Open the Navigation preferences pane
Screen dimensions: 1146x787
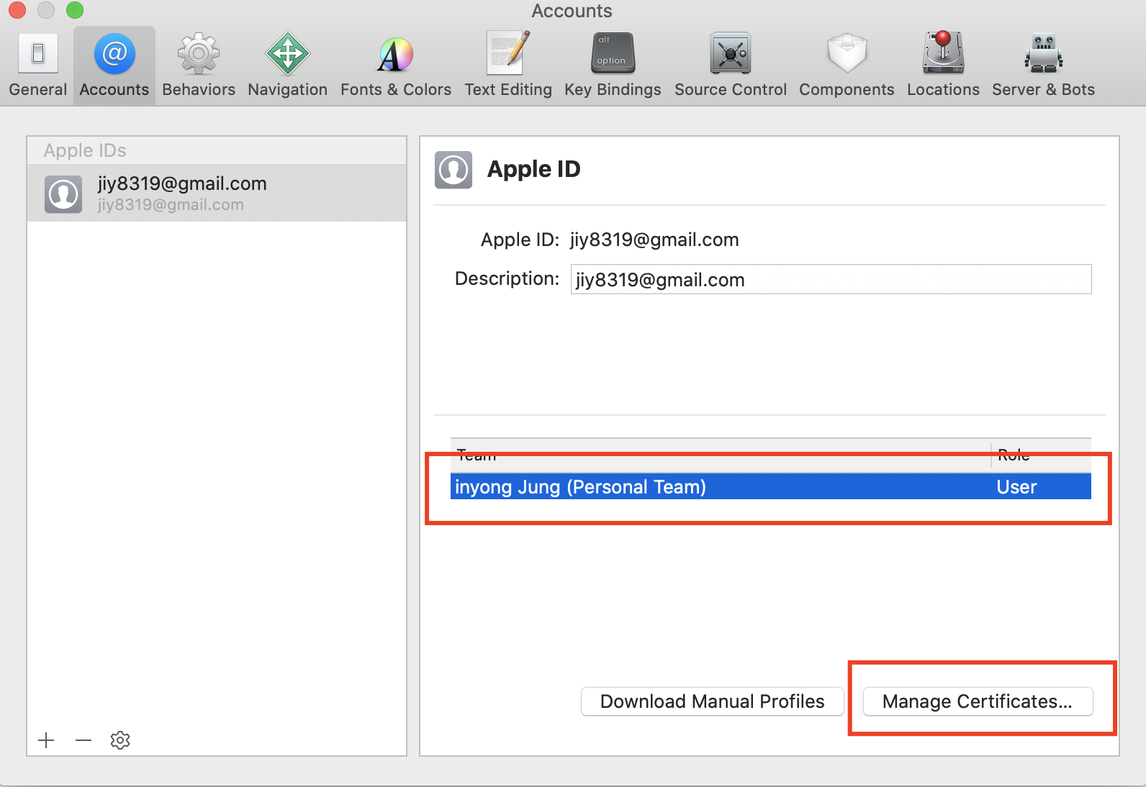pyautogui.click(x=287, y=65)
